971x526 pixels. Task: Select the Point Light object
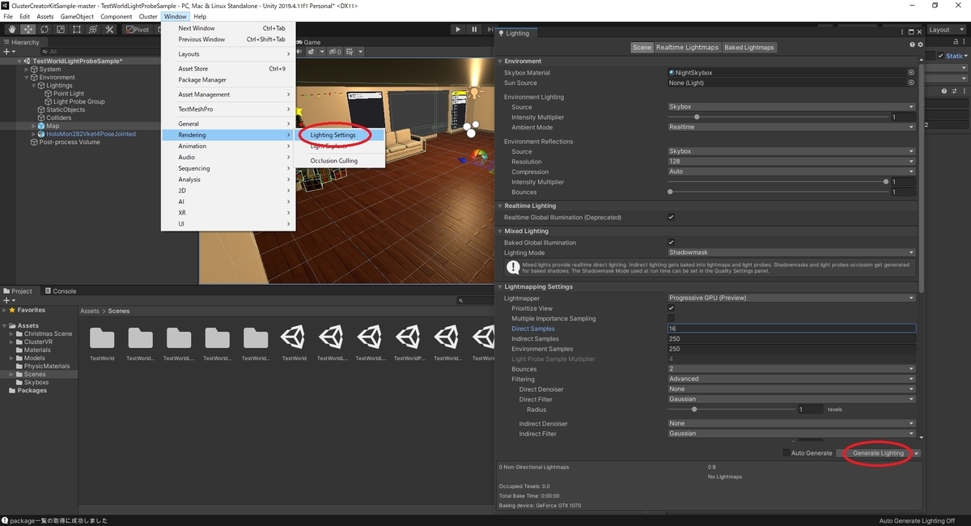click(x=69, y=94)
